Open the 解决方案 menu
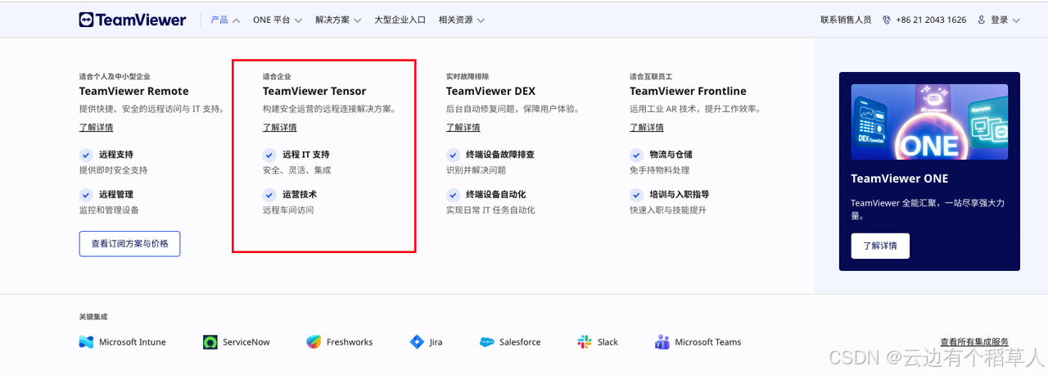The width and height of the screenshot is (1048, 375). [x=340, y=20]
